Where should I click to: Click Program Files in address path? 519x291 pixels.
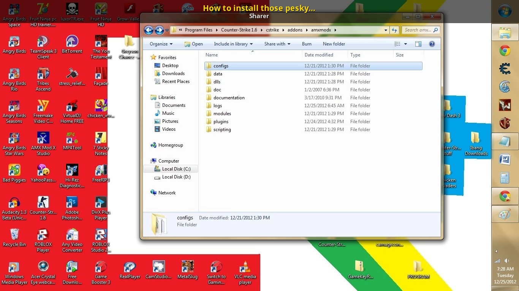point(199,30)
